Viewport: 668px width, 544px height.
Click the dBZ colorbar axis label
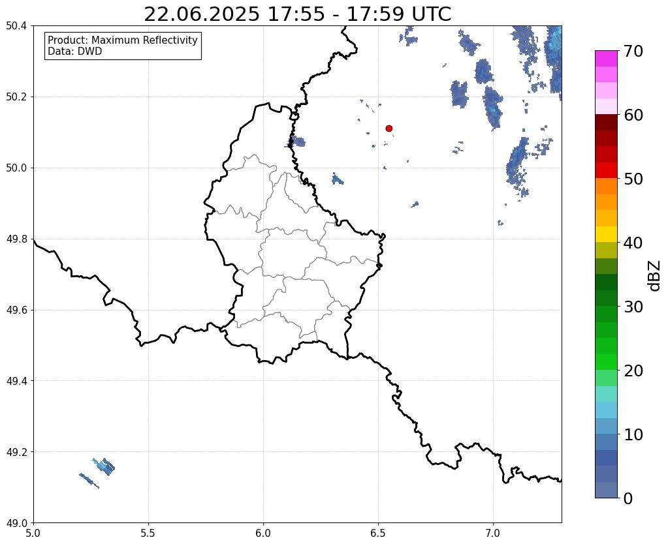[x=655, y=275]
